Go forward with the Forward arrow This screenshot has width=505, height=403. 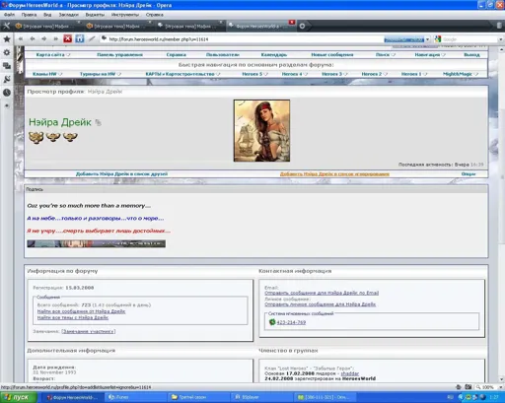click(44, 38)
